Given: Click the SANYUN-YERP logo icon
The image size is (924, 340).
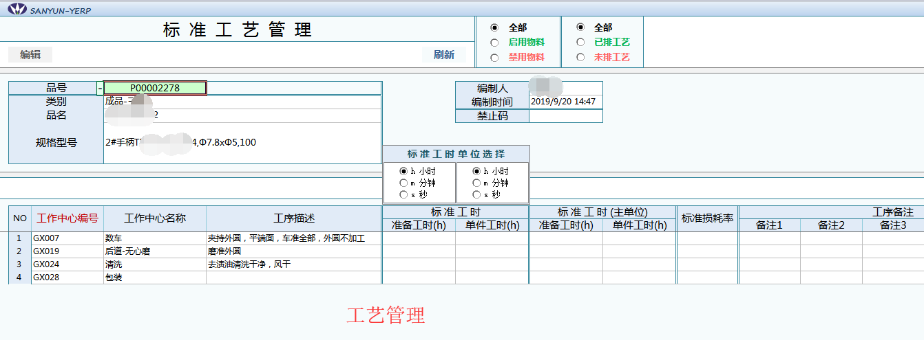Looking at the screenshot, I should (x=17, y=9).
